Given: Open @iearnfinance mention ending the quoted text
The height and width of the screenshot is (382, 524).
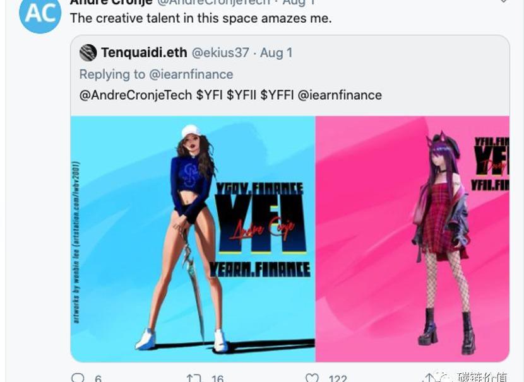Looking at the screenshot, I should click(x=340, y=95).
